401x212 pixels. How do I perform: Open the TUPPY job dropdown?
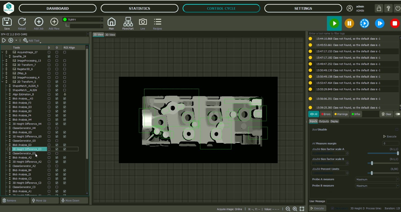pos(83,20)
